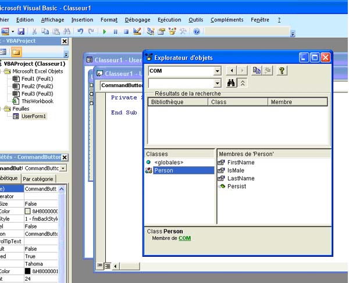Screen dimensions: 349x283
Task: Open Object Browser via its toolbar icon
Action: (x=172, y=31)
